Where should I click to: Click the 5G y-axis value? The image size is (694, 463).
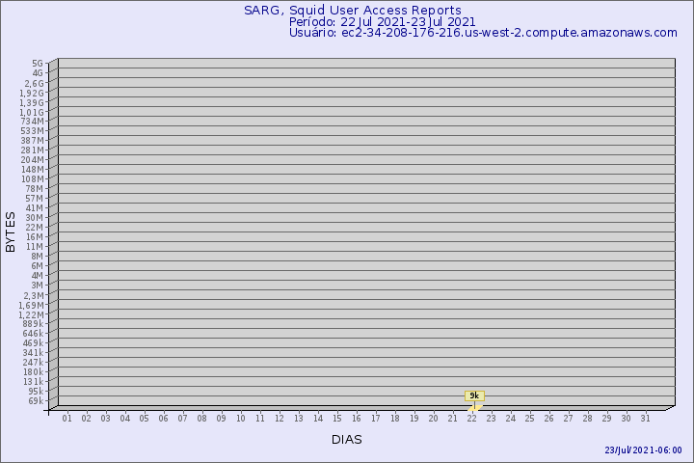tap(38, 64)
